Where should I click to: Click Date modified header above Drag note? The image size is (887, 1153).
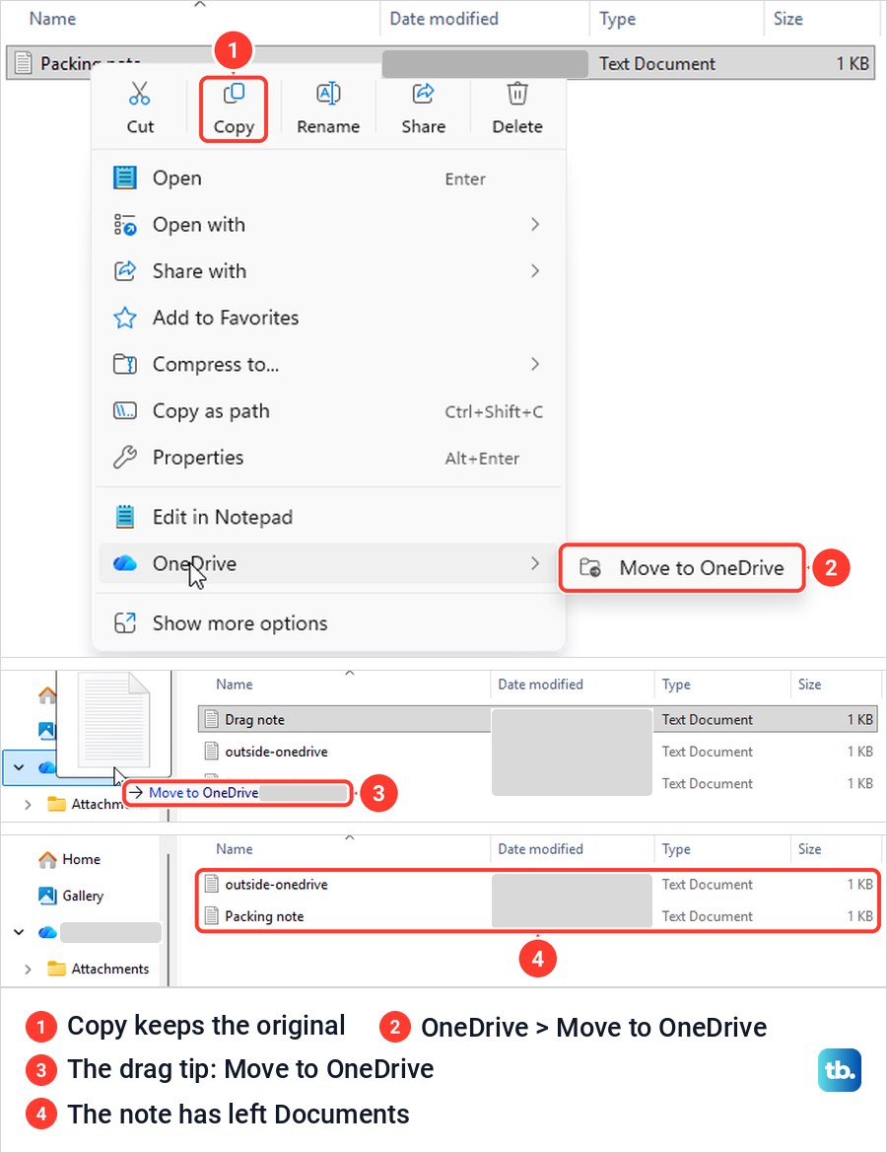540,684
